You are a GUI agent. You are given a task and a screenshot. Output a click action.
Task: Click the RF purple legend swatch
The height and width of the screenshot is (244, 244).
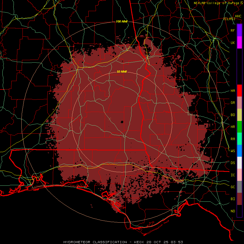239,30
